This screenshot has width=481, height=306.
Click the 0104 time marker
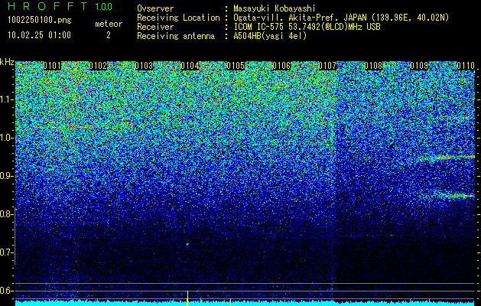coord(190,66)
